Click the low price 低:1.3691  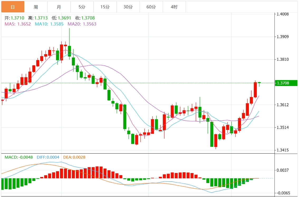[61, 18]
